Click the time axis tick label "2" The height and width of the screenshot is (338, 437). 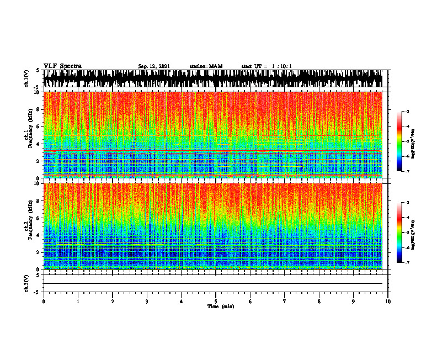pos(113,302)
